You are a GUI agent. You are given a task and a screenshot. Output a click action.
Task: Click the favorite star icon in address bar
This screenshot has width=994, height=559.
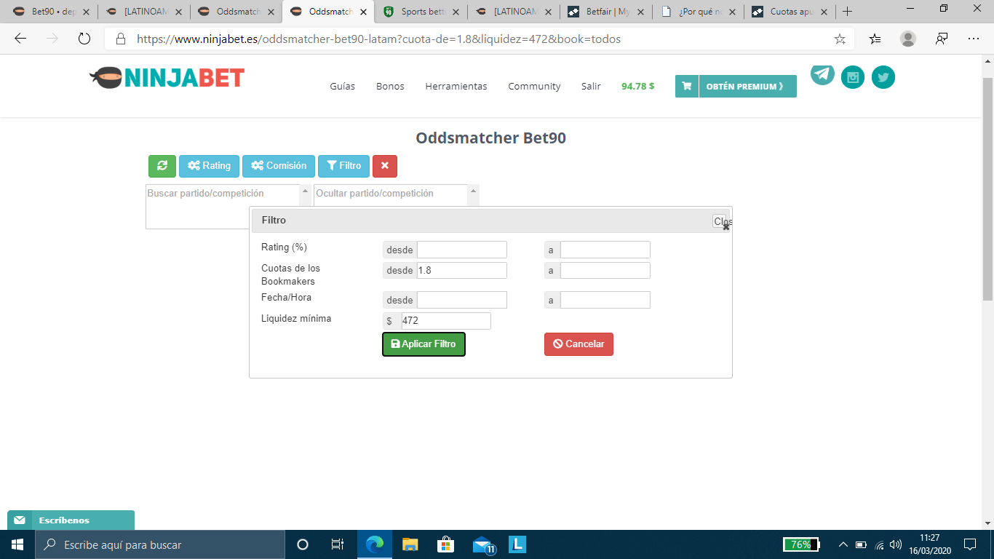(x=840, y=39)
